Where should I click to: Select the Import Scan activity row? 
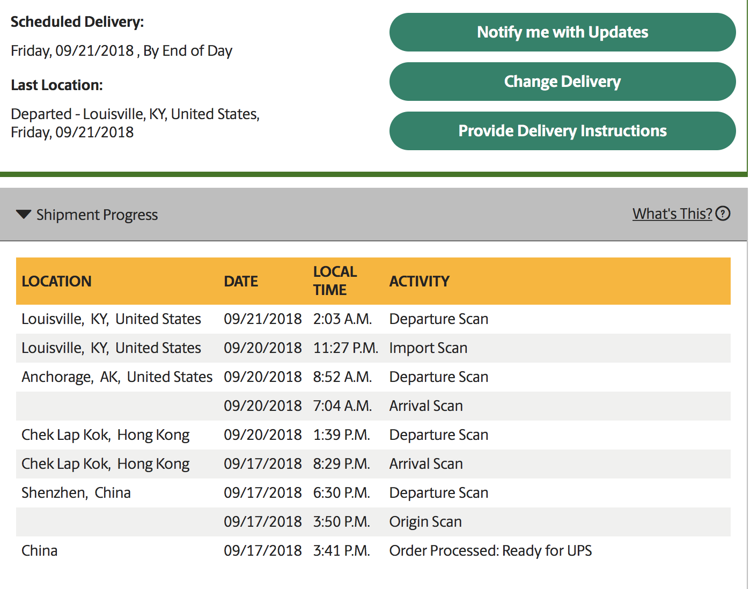coord(373,348)
